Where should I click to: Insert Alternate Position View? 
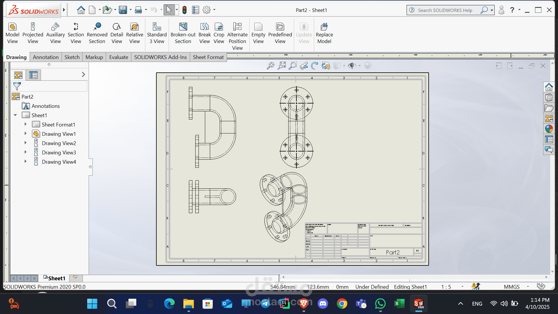point(237,36)
